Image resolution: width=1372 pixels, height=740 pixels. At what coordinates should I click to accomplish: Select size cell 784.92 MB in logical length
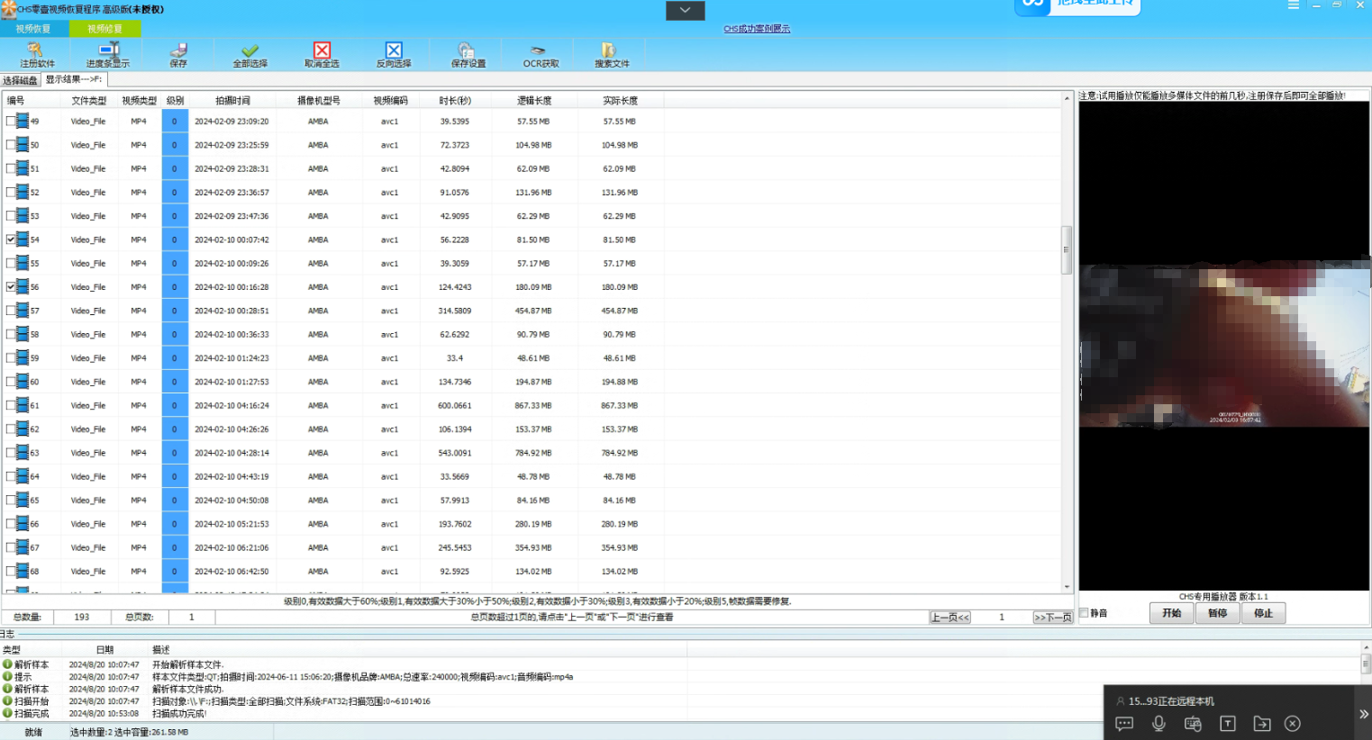533,453
